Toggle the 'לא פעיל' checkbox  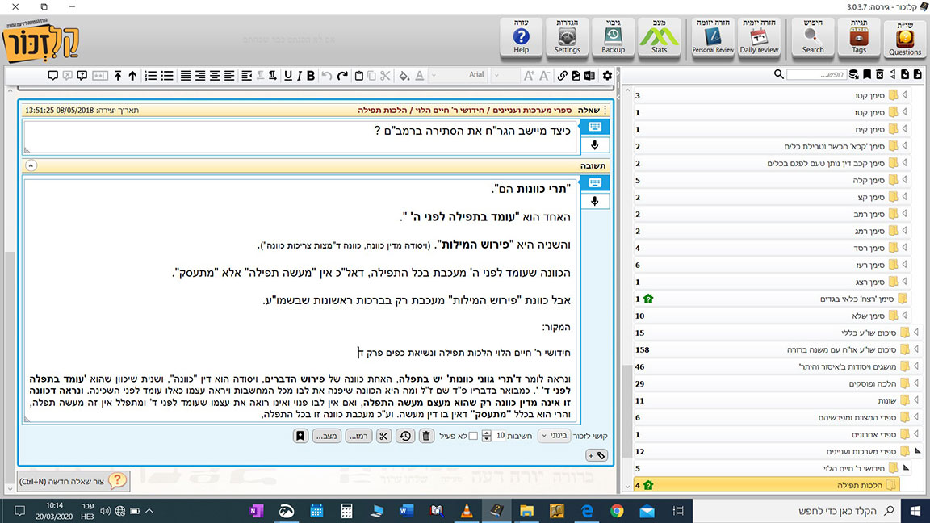click(x=473, y=436)
